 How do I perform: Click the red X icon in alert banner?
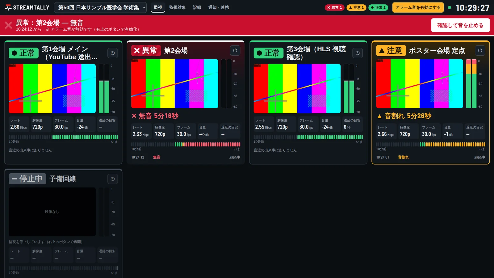9,25
